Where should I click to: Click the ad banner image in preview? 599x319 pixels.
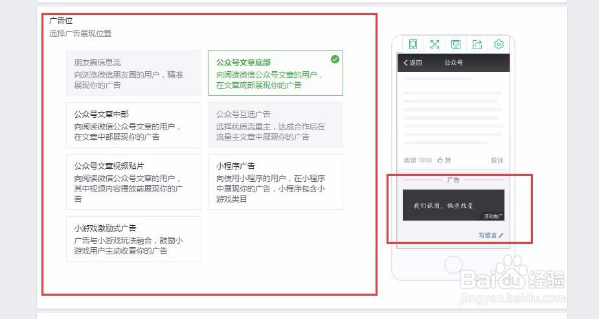point(453,205)
